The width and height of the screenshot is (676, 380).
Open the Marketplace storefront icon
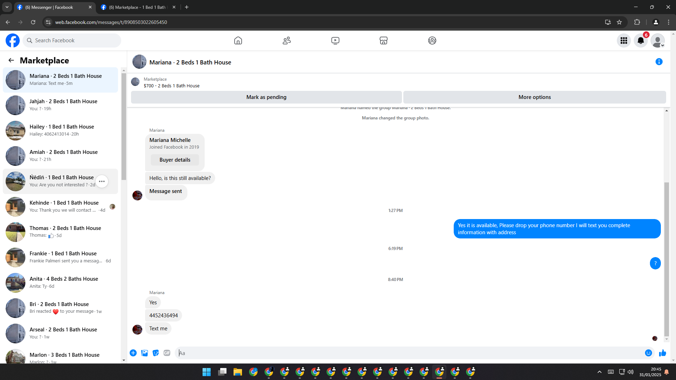click(384, 41)
